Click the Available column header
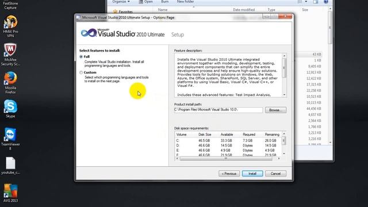Image resolution: width=368 pixels, height=207 pixels. [x=227, y=135]
